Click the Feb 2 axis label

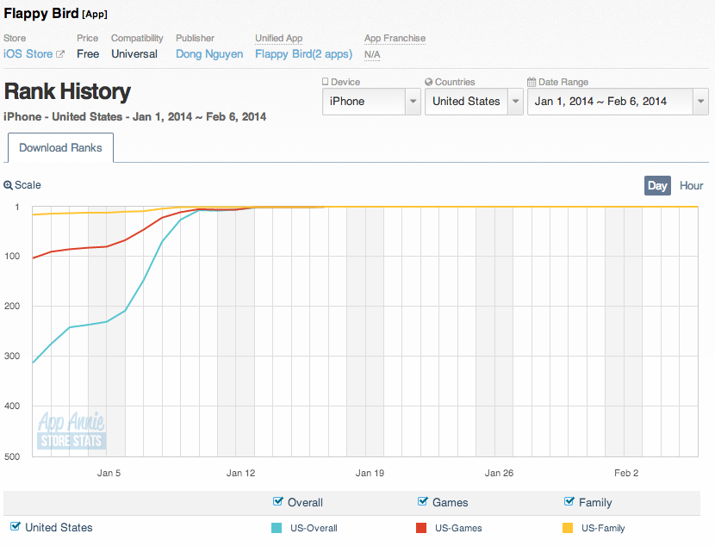[626, 473]
